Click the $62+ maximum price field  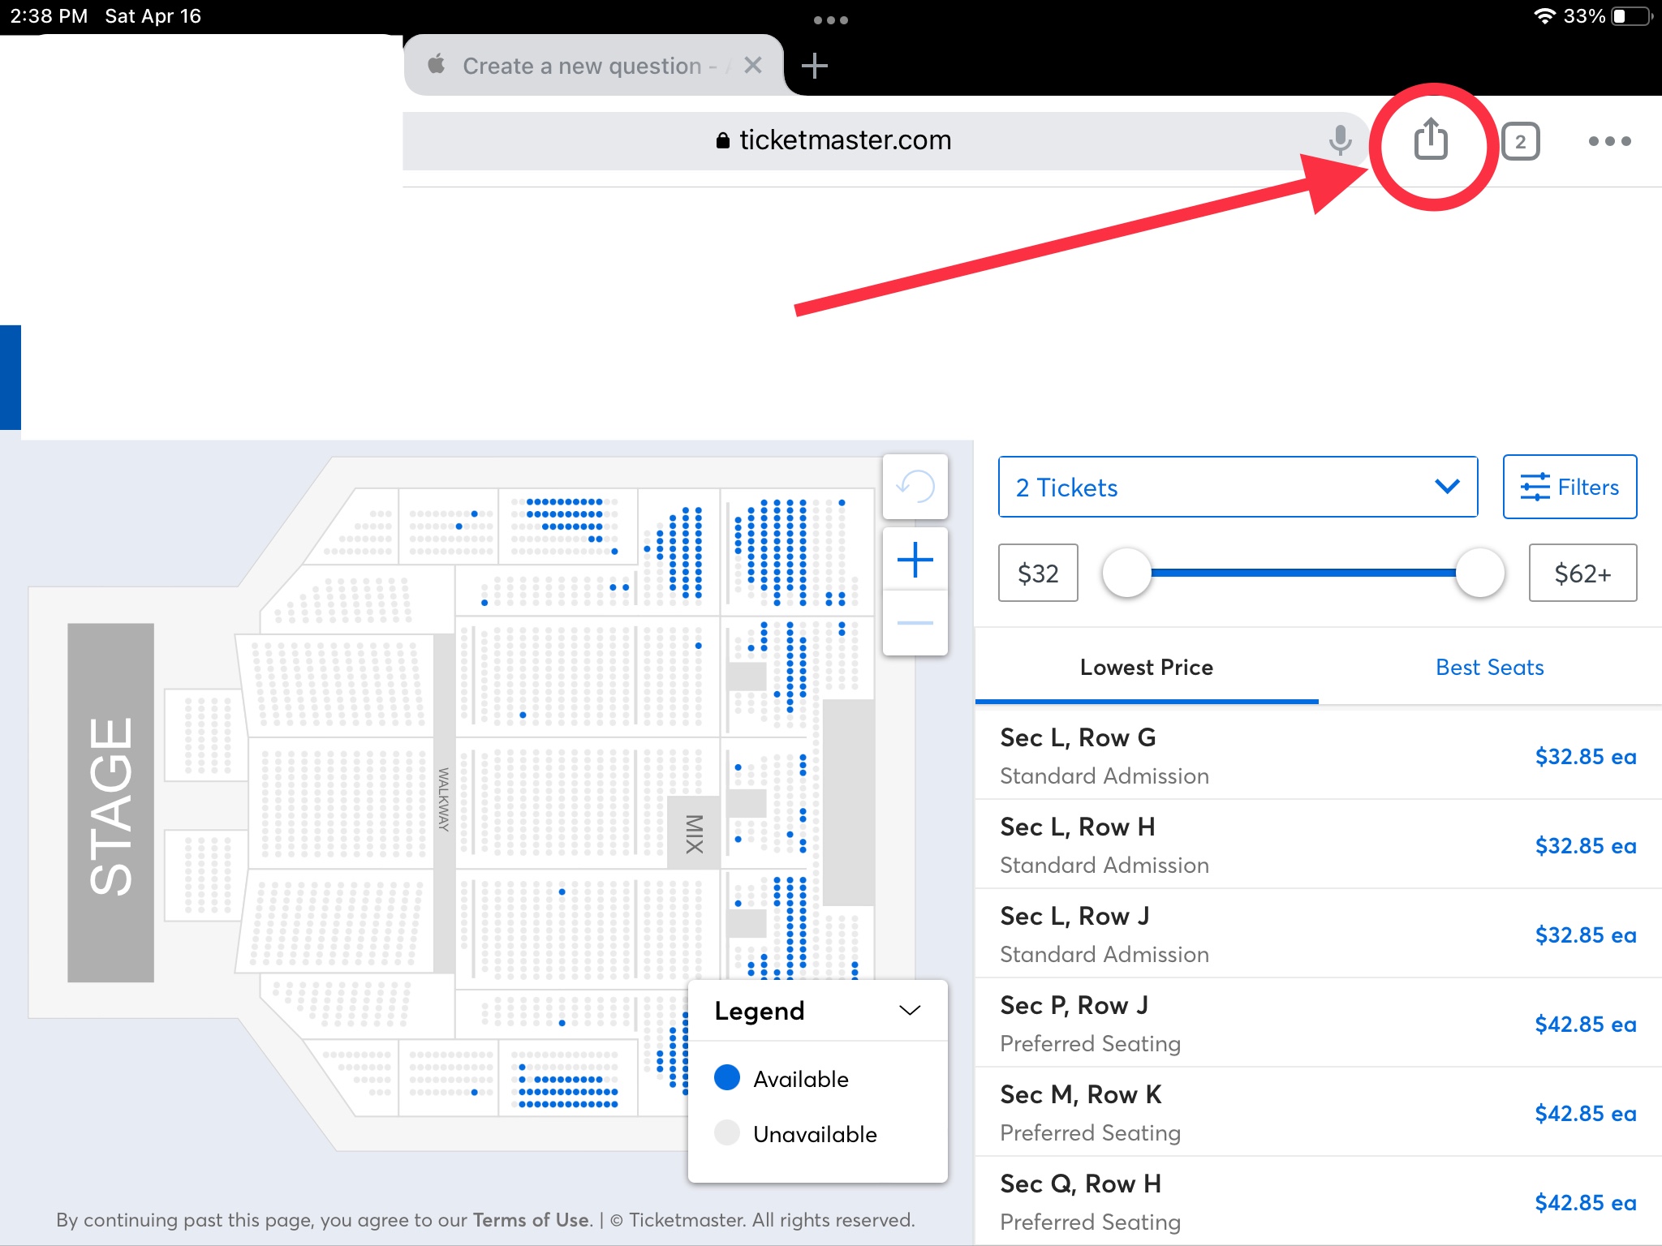coord(1582,573)
